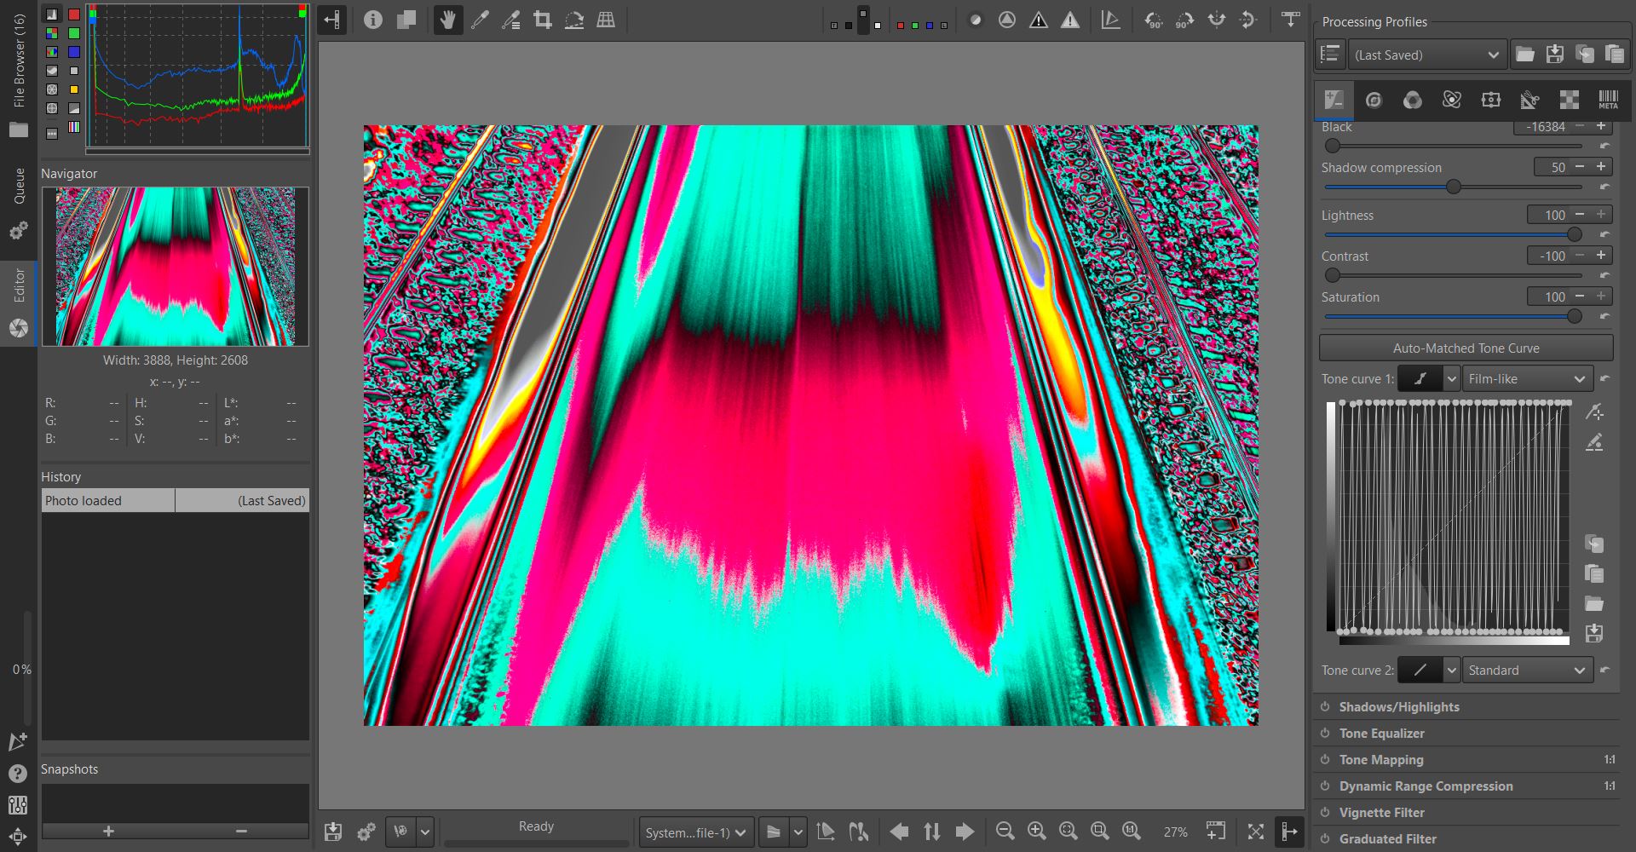Select the Crop tool

click(543, 20)
